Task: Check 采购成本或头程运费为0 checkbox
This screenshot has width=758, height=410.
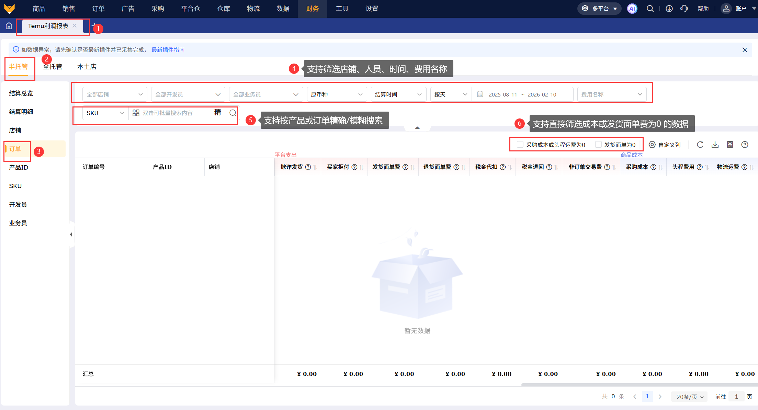Action: pyautogui.click(x=520, y=145)
